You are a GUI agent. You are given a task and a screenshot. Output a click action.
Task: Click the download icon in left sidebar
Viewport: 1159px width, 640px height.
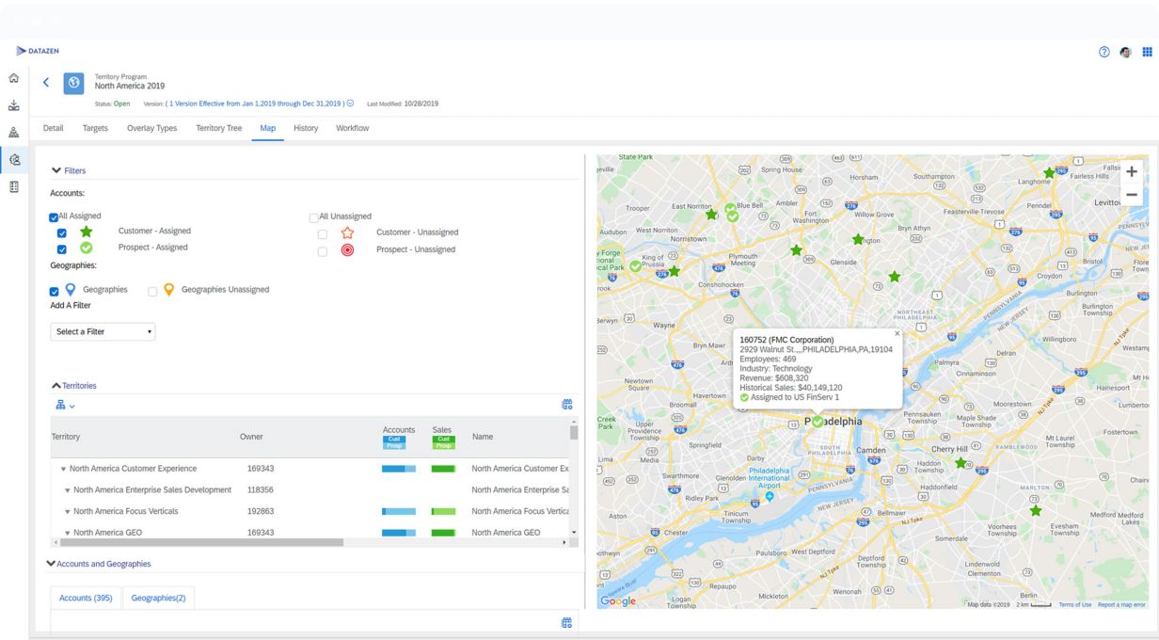pos(13,105)
